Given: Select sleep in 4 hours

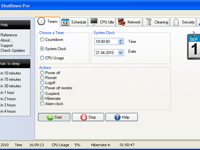Looking at the screenshot, I should tap(8, 111).
